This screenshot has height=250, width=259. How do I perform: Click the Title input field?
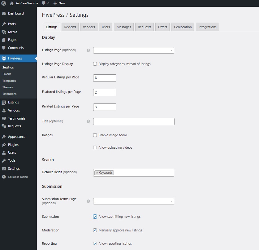pos(133,121)
